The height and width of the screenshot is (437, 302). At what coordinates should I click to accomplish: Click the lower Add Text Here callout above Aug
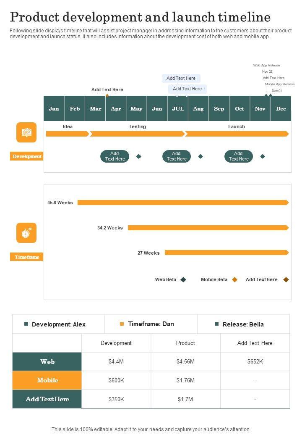(187, 89)
